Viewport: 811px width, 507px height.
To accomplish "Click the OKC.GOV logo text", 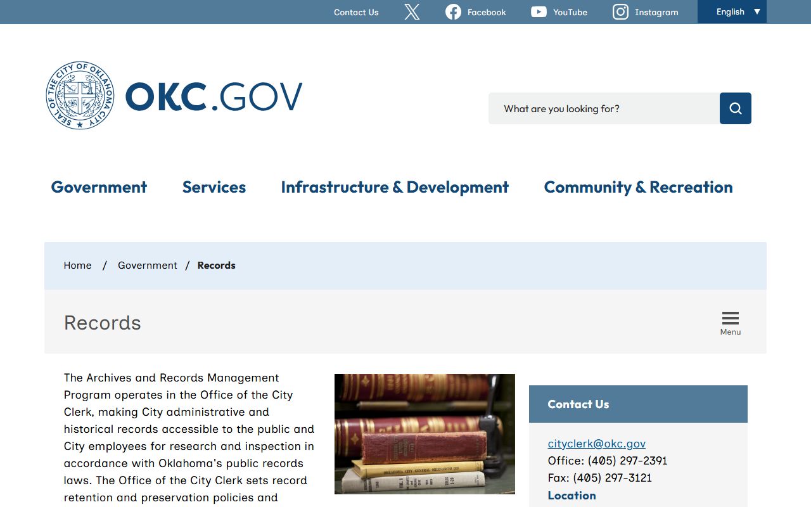I will click(x=214, y=97).
